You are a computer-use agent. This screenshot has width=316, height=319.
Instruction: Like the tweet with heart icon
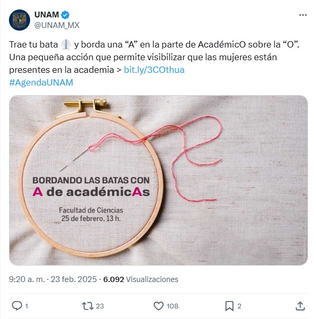(x=159, y=306)
